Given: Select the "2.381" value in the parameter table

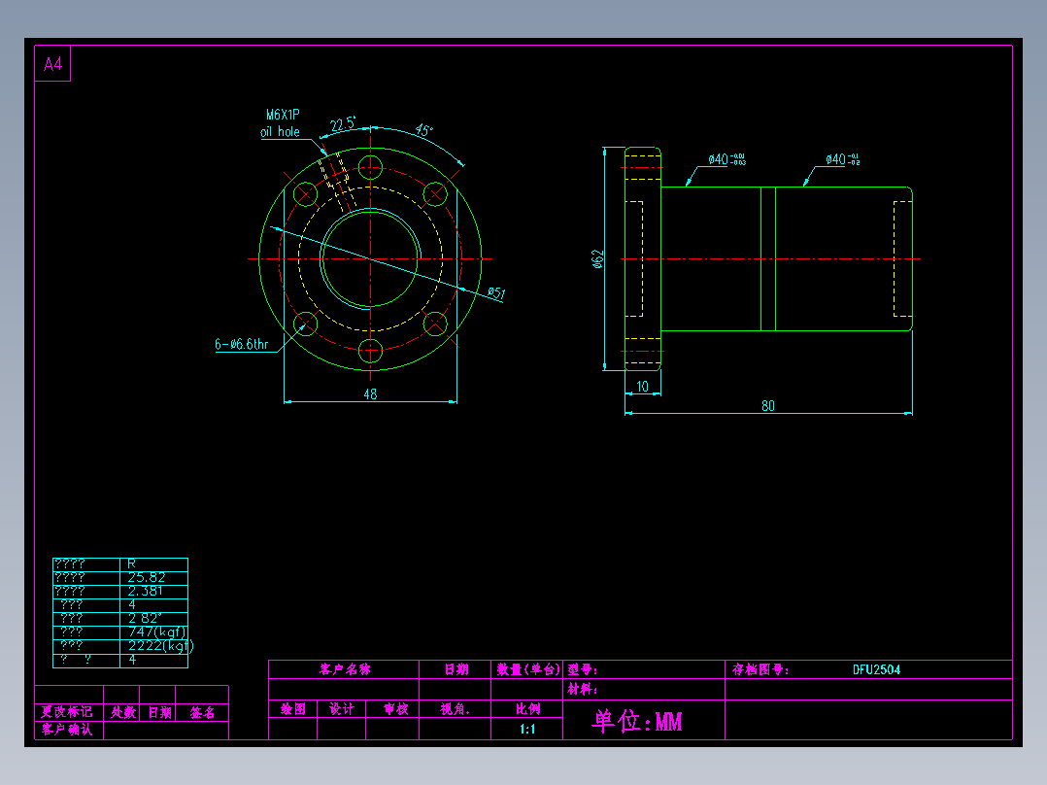Looking at the screenshot, I should pos(145,591).
